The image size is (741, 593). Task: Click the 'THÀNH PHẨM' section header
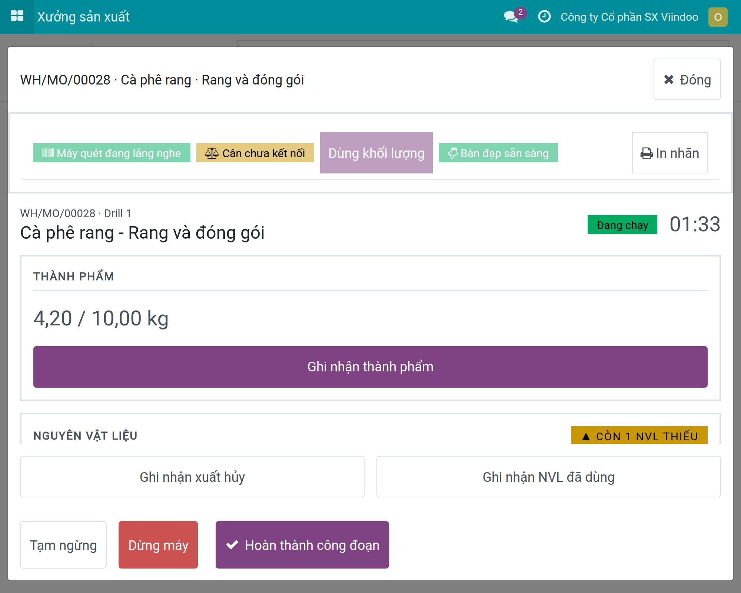click(74, 276)
